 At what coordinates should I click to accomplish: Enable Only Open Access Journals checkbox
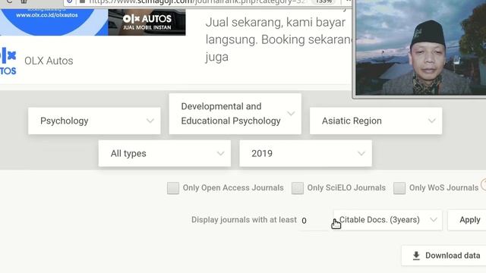(173, 188)
